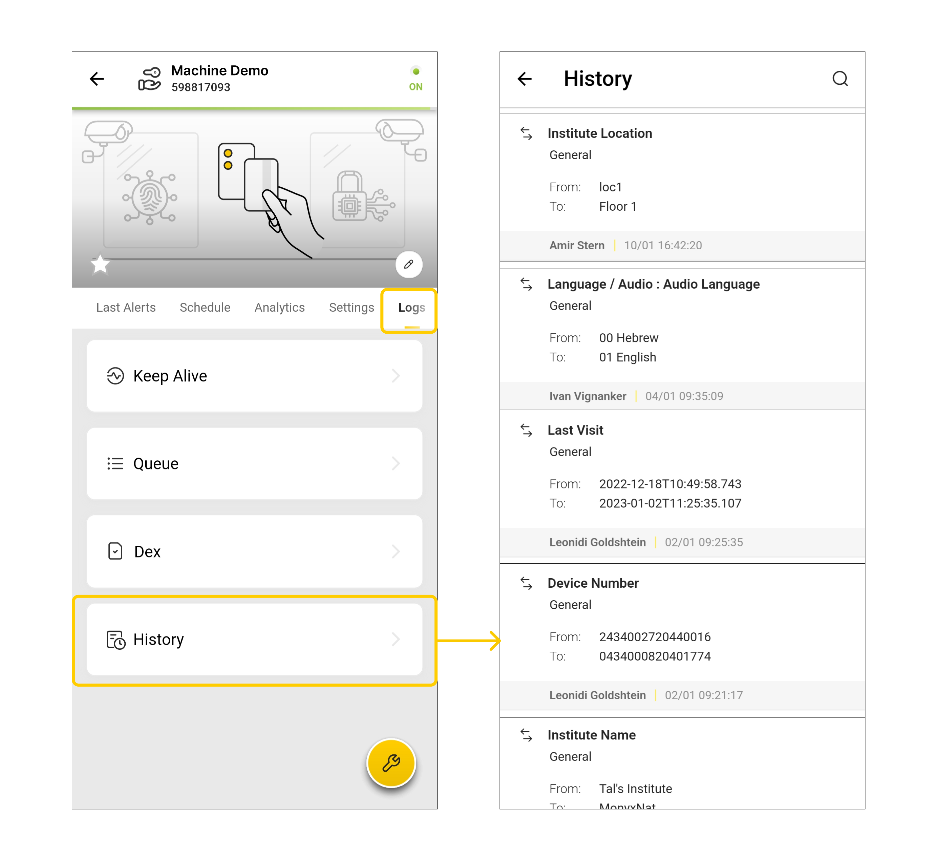Image resolution: width=934 pixels, height=857 pixels.
Task: Toggle the favorite star on machine image
Action: pos(100,264)
